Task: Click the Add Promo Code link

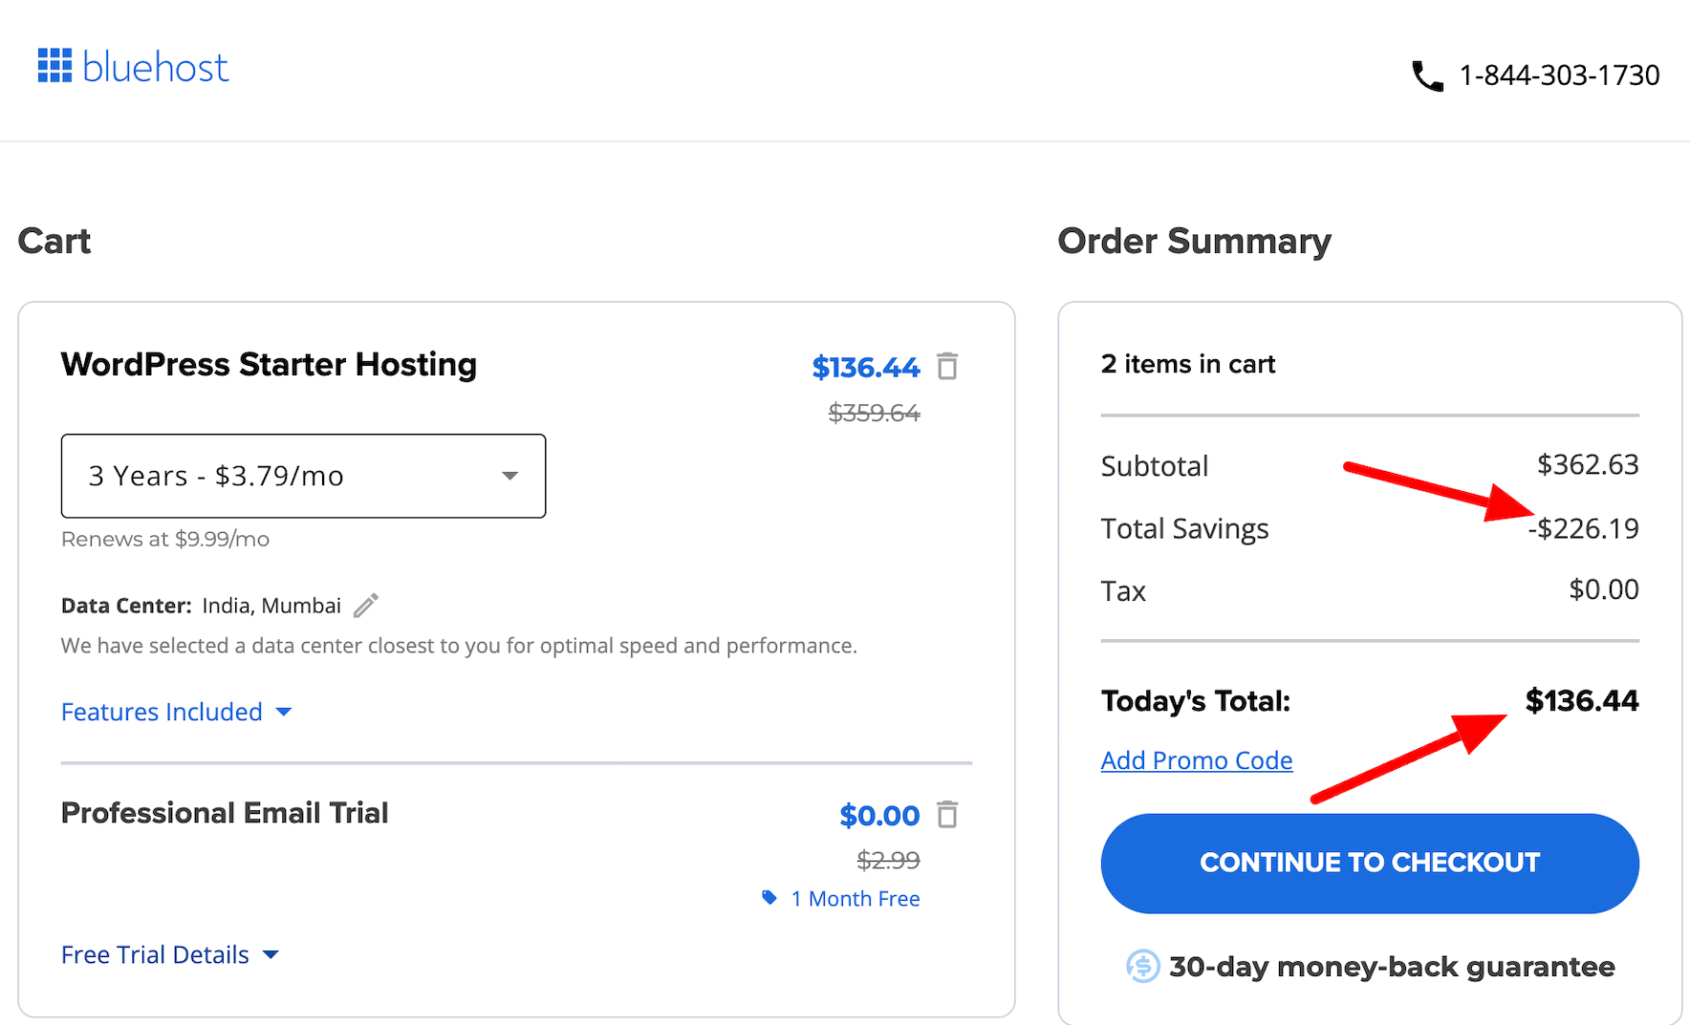Action: 1196,759
